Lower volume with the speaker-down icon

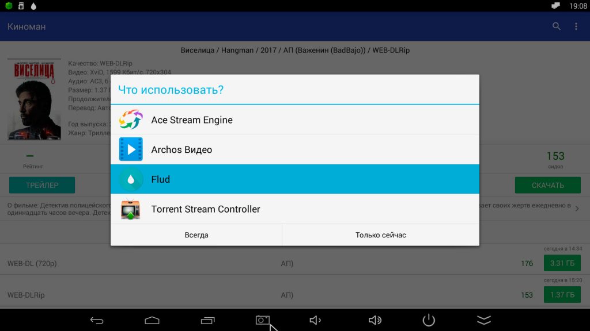[315, 320]
